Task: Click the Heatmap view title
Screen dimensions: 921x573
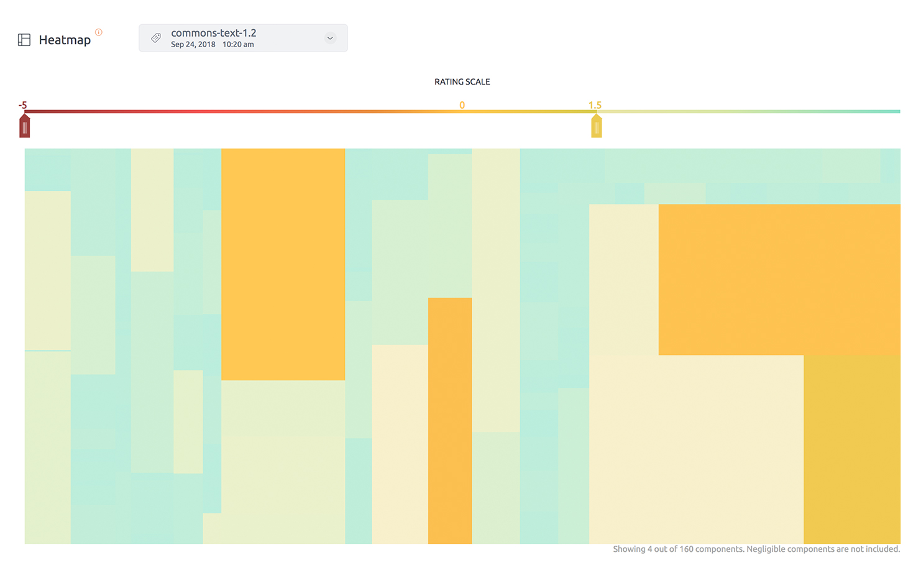Action: [65, 39]
